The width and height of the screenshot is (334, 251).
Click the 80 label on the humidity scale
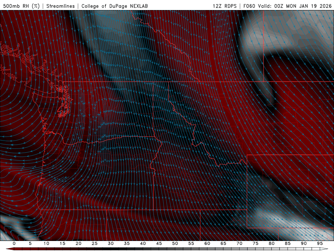click(272, 243)
